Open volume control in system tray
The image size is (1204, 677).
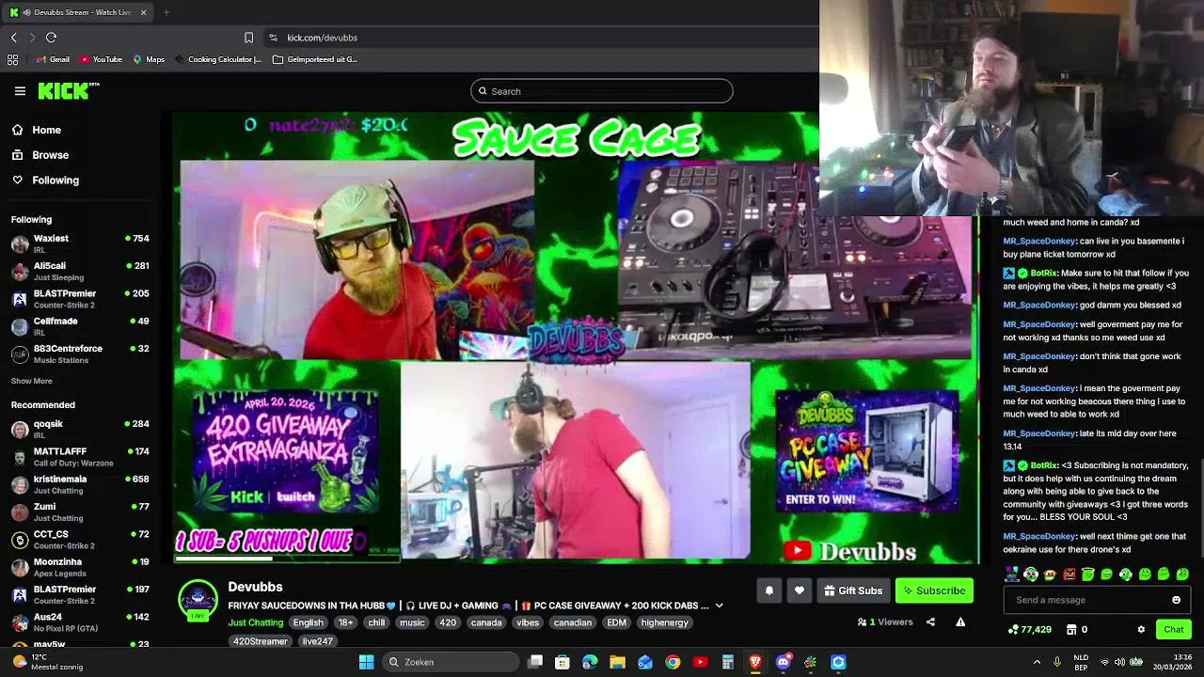pos(1119,662)
